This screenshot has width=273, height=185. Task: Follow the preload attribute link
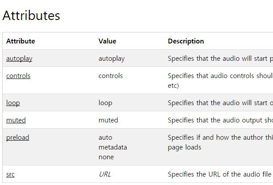(x=18, y=138)
